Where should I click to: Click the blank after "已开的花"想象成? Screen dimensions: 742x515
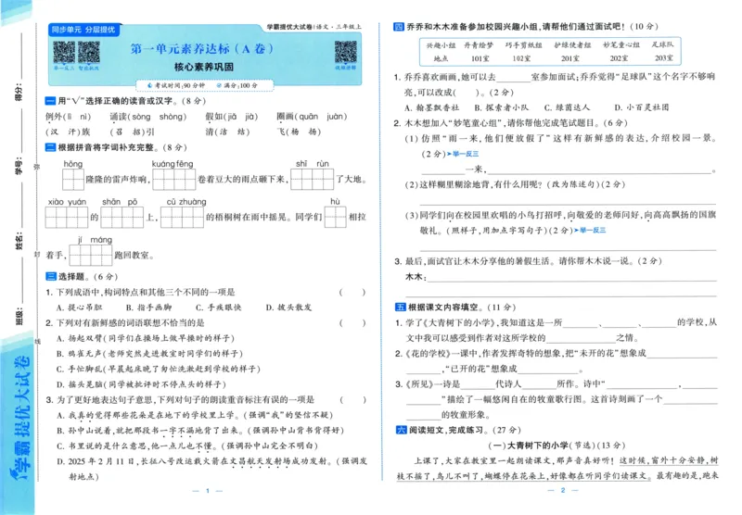[548, 371]
